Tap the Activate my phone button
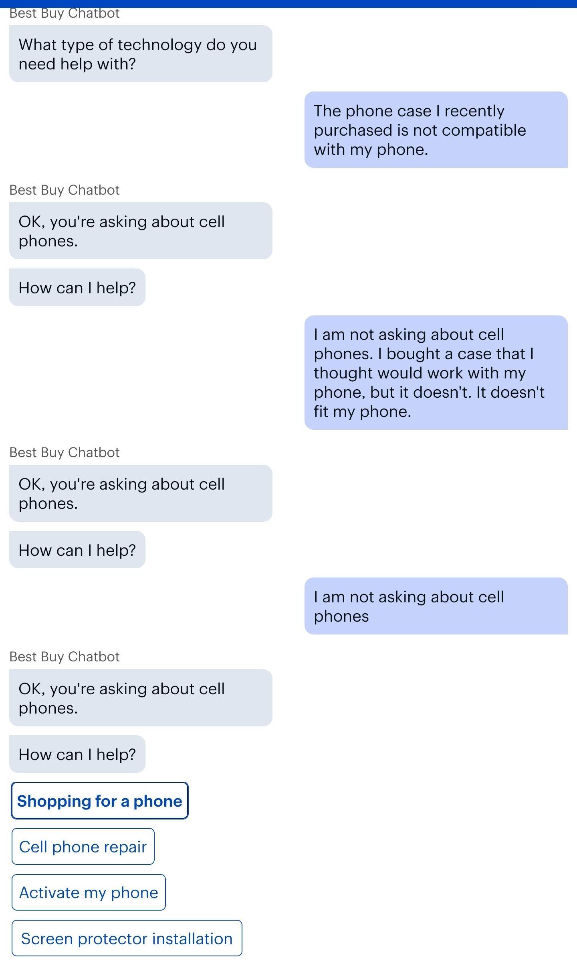The image size is (577, 976). 89,892
